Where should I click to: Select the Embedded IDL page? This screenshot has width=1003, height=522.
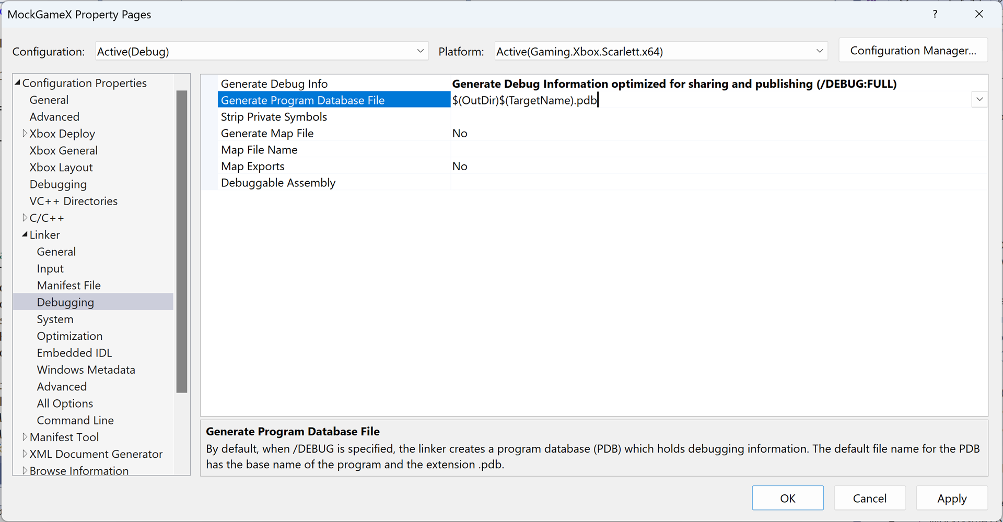click(74, 352)
